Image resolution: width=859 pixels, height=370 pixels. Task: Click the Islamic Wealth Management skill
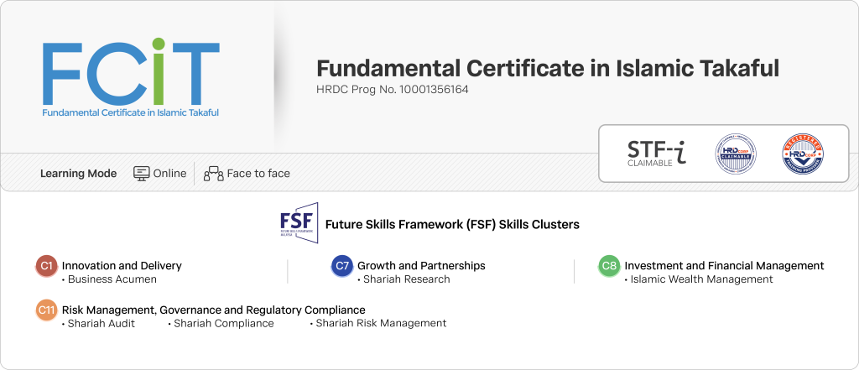[701, 279]
